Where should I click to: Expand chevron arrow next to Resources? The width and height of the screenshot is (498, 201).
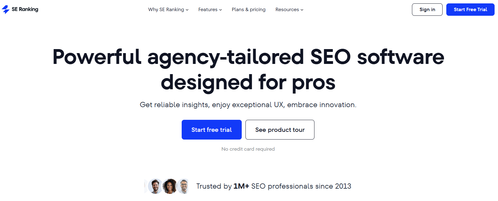click(x=302, y=10)
